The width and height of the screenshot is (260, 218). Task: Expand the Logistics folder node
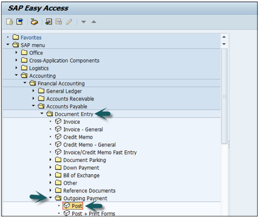16,68
